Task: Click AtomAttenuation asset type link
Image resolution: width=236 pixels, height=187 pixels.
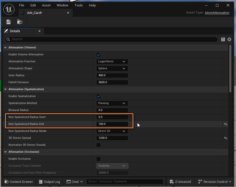Action: 217,13
